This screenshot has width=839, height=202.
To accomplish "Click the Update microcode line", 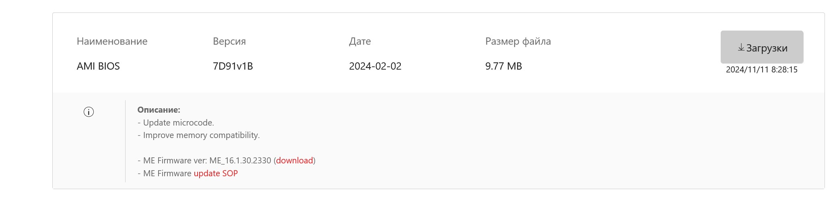I will pos(177,123).
